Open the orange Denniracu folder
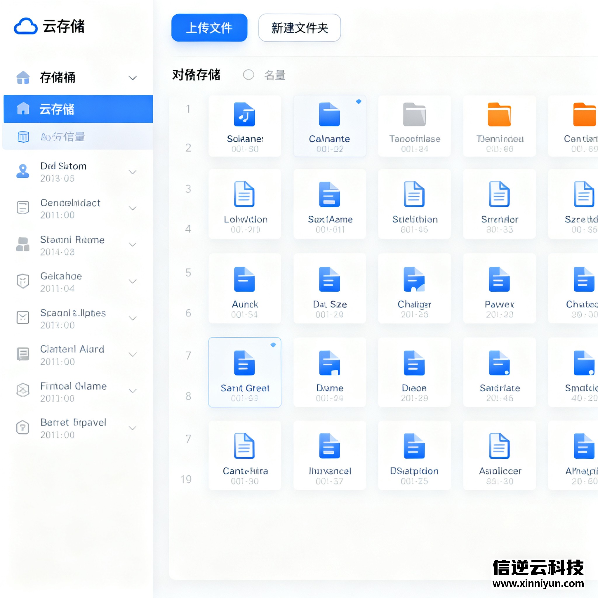598x598 pixels. 499,114
